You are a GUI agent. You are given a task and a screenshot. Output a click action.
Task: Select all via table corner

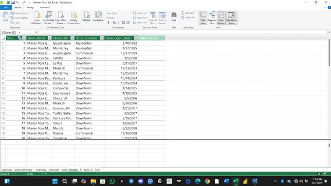coord(3,38)
